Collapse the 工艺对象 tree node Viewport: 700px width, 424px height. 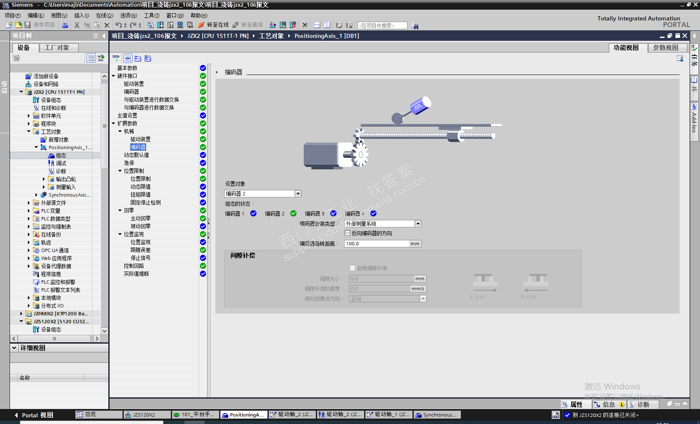(29, 132)
